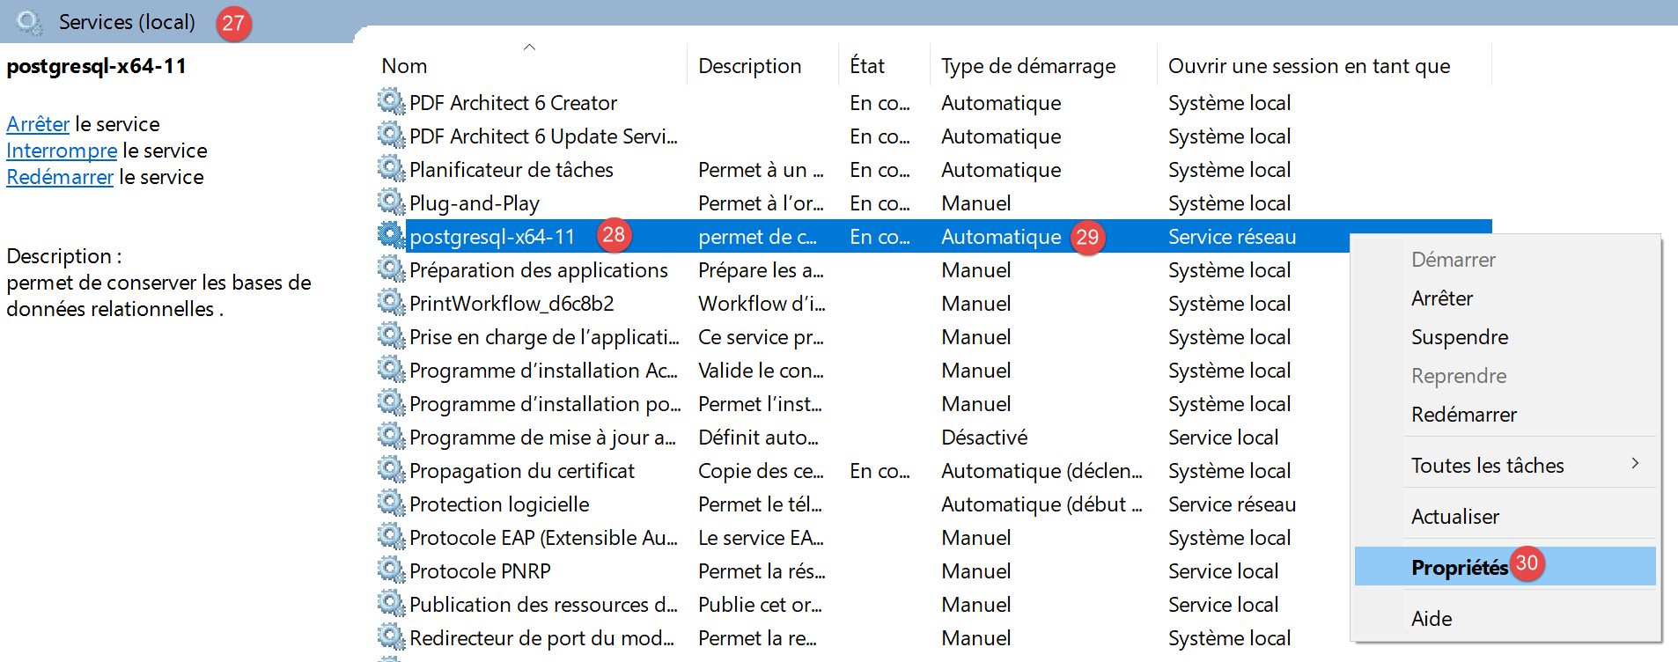The width and height of the screenshot is (1678, 662).
Task: Click Actualiser in the context menu
Action: pyautogui.click(x=1454, y=517)
